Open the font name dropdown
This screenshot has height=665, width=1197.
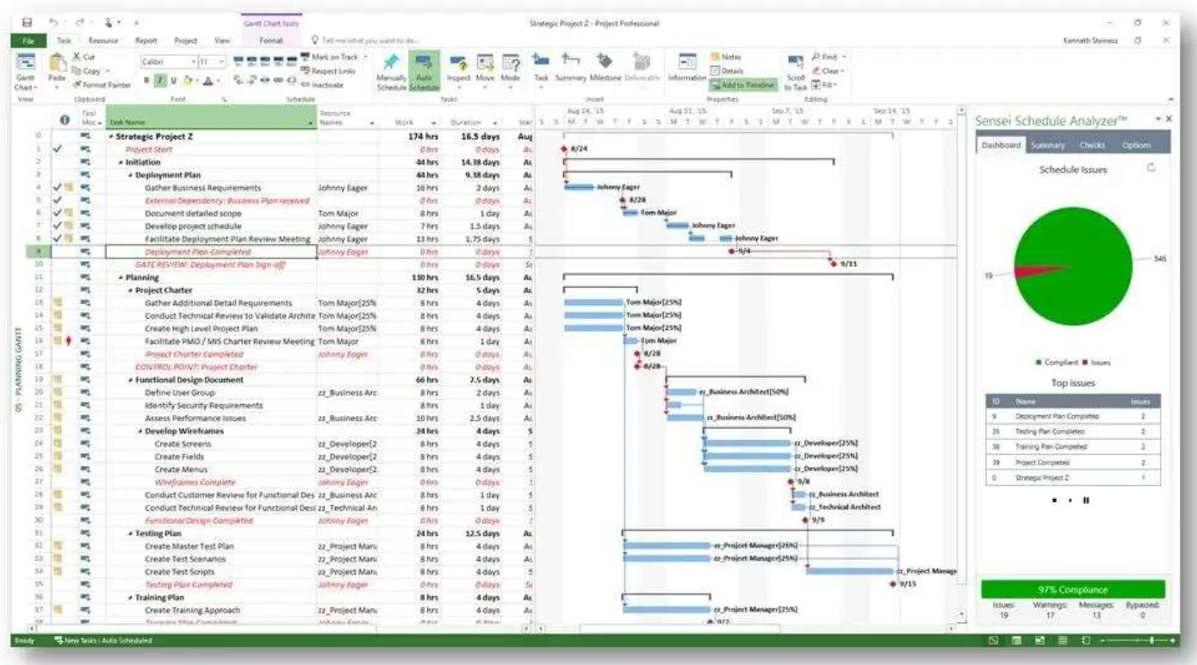coord(193,61)
